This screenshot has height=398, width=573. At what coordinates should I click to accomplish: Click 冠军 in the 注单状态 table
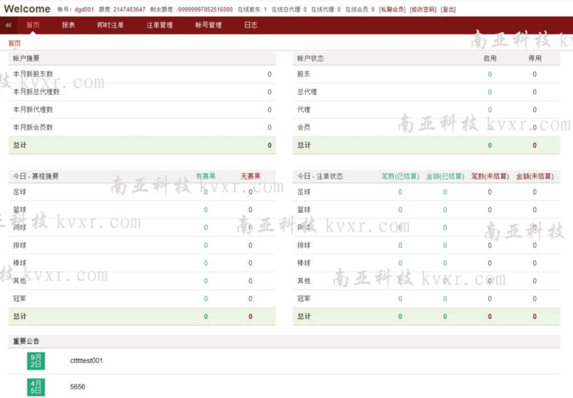(x=304, y=298)
